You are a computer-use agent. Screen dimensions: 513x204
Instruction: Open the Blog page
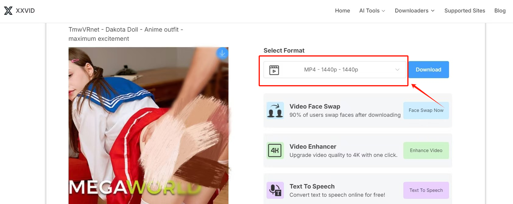coord(500,11)
